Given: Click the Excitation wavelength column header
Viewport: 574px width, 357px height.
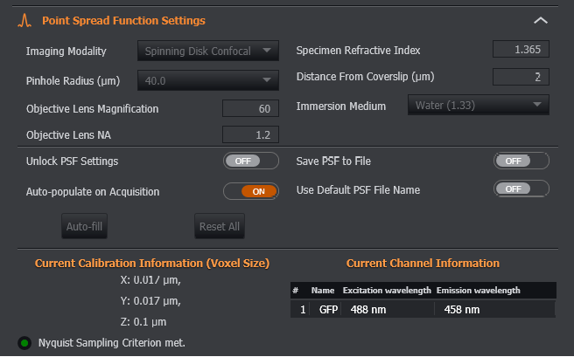Looking at the screenshot, I should click(x=384, y=290).
